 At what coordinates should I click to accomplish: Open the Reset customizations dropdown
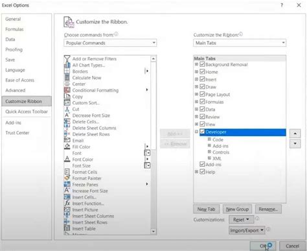[x=241, y=220]
